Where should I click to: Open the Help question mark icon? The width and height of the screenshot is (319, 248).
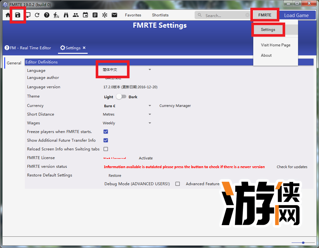[47, 15]
